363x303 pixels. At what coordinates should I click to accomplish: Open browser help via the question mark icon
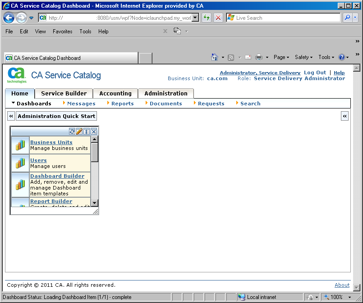[341, 57]
